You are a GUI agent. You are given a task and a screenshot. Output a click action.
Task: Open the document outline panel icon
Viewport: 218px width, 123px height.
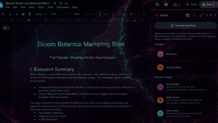(x=5, y=28)
